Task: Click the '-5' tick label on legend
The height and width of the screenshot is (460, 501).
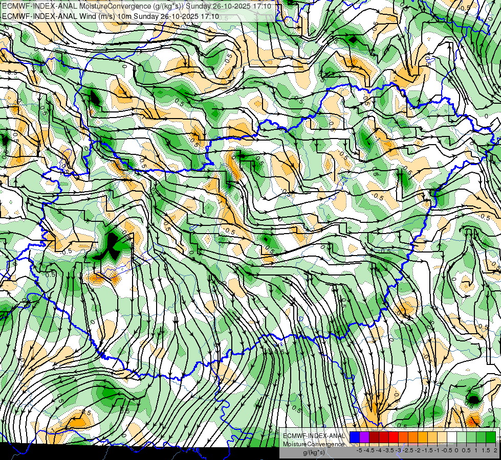Action: click(359, 450)
